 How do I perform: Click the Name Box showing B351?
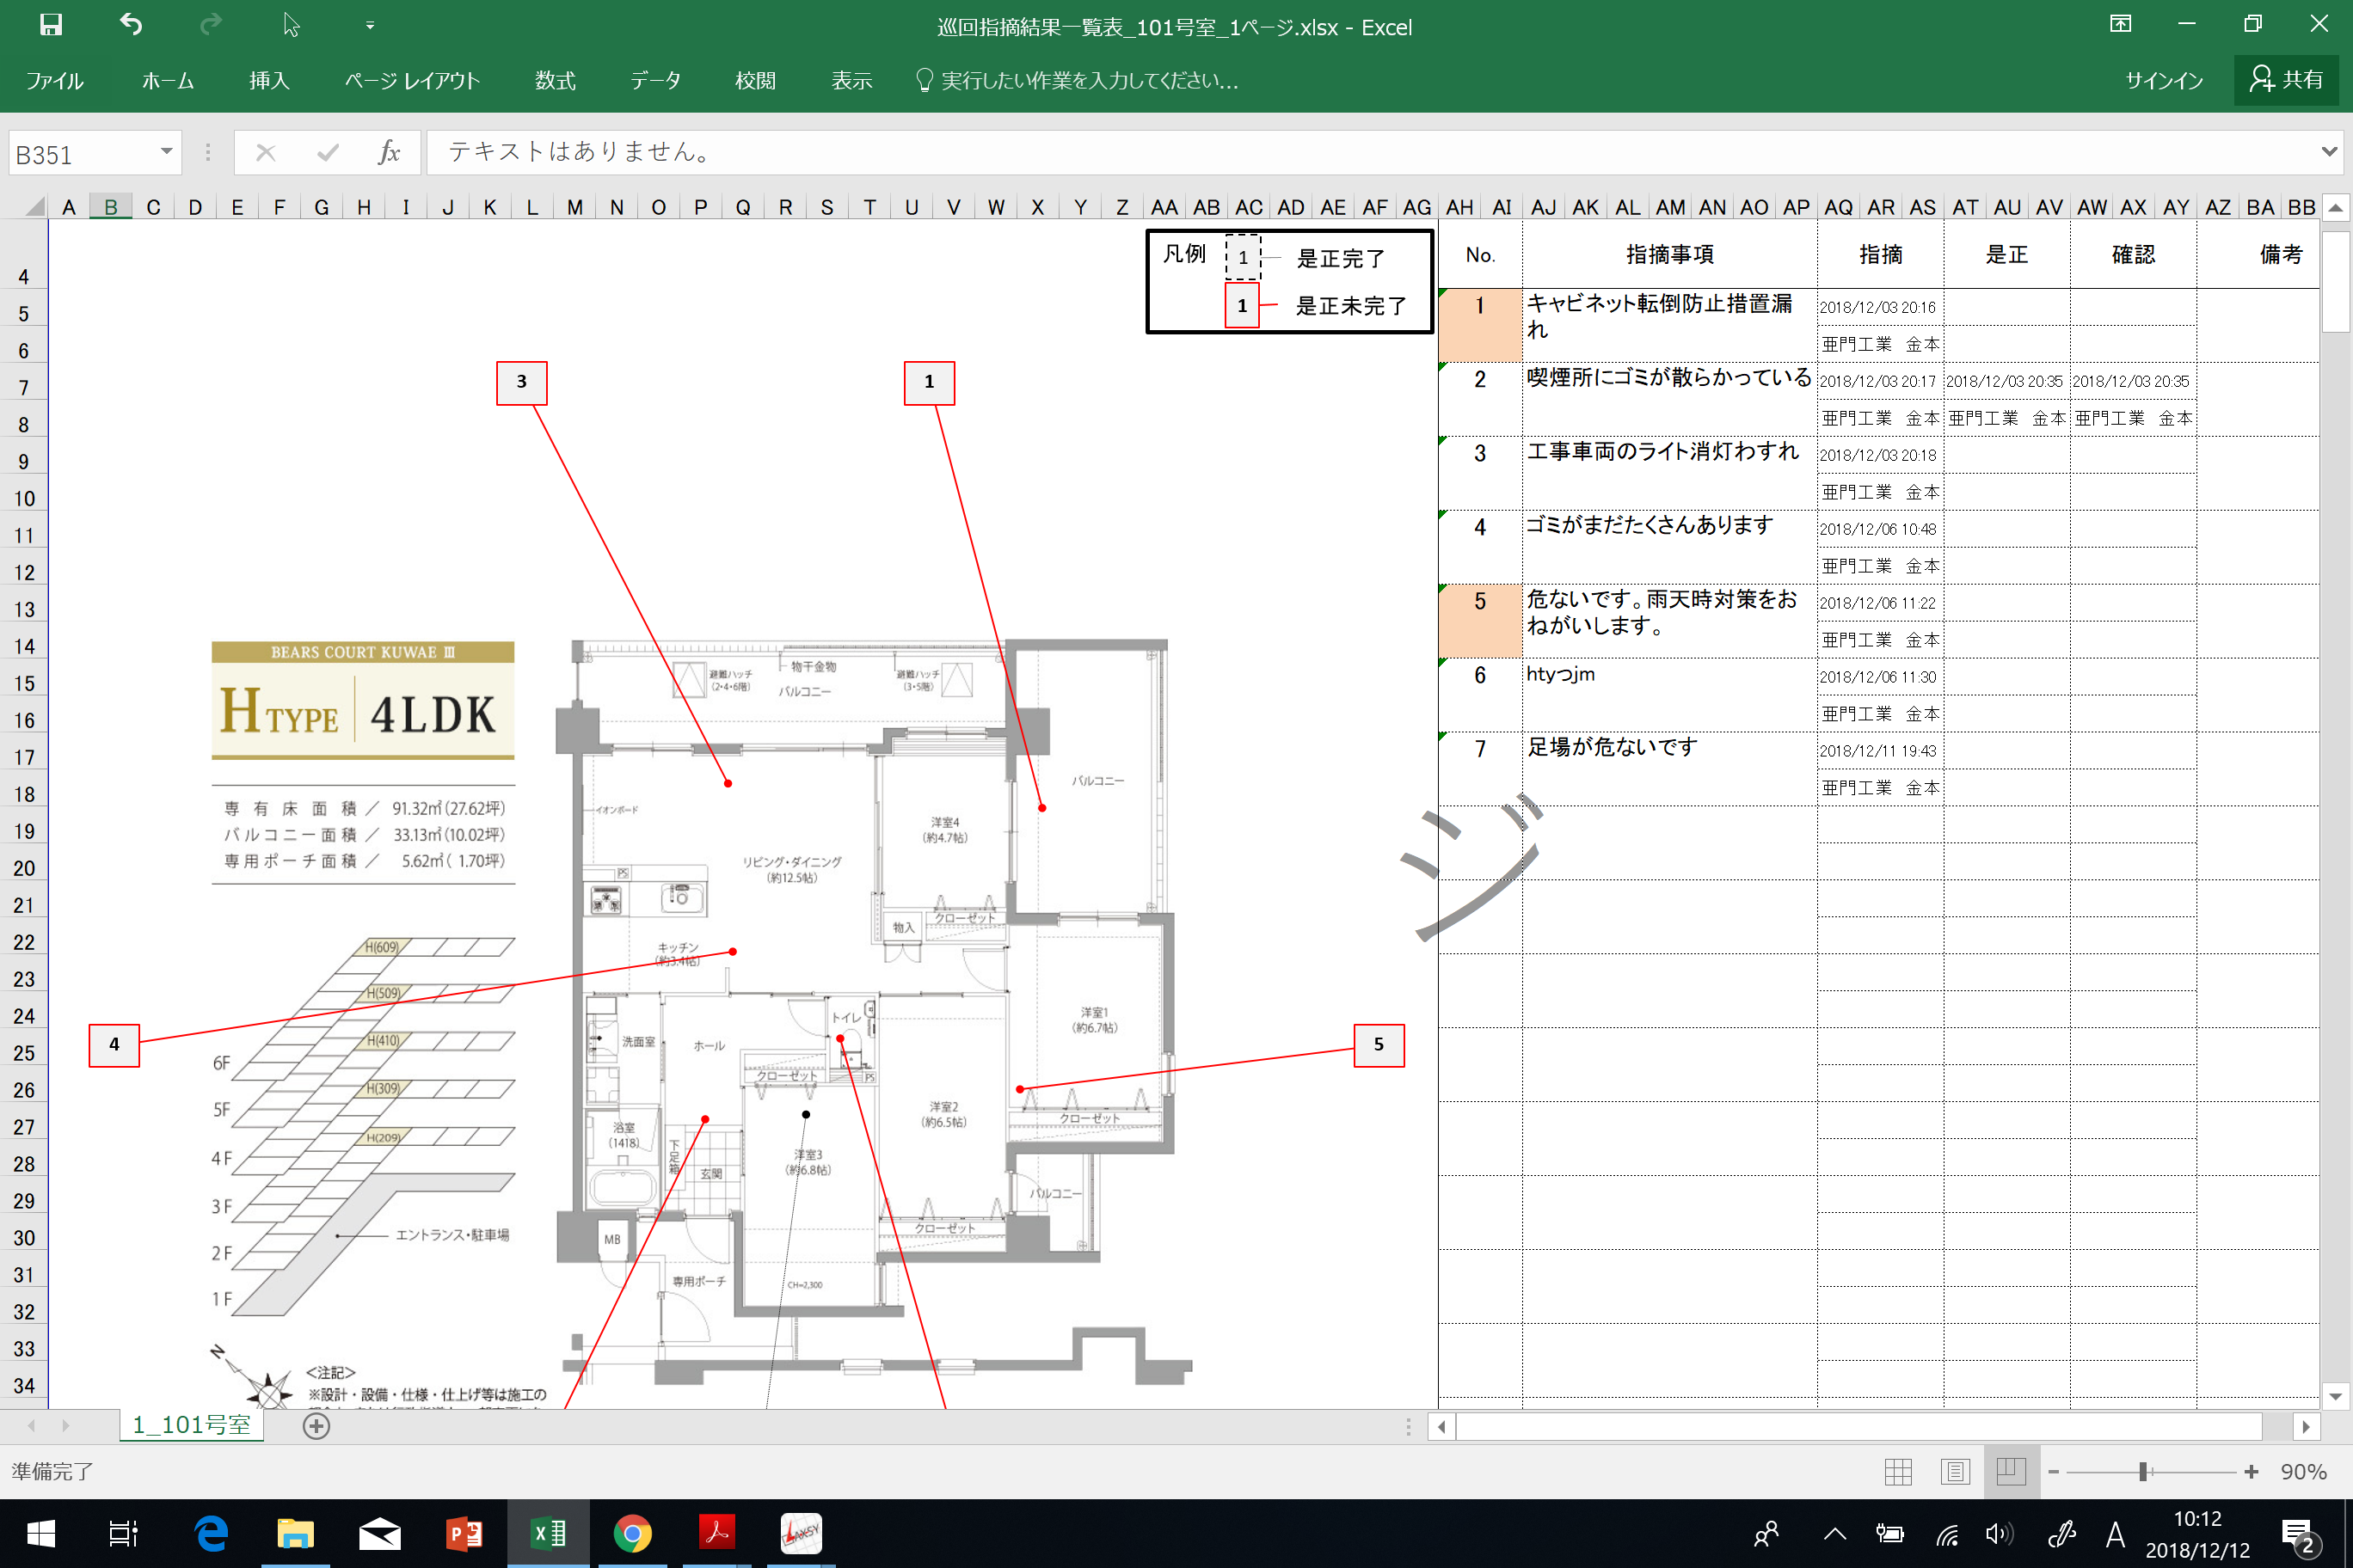point(82,154)
